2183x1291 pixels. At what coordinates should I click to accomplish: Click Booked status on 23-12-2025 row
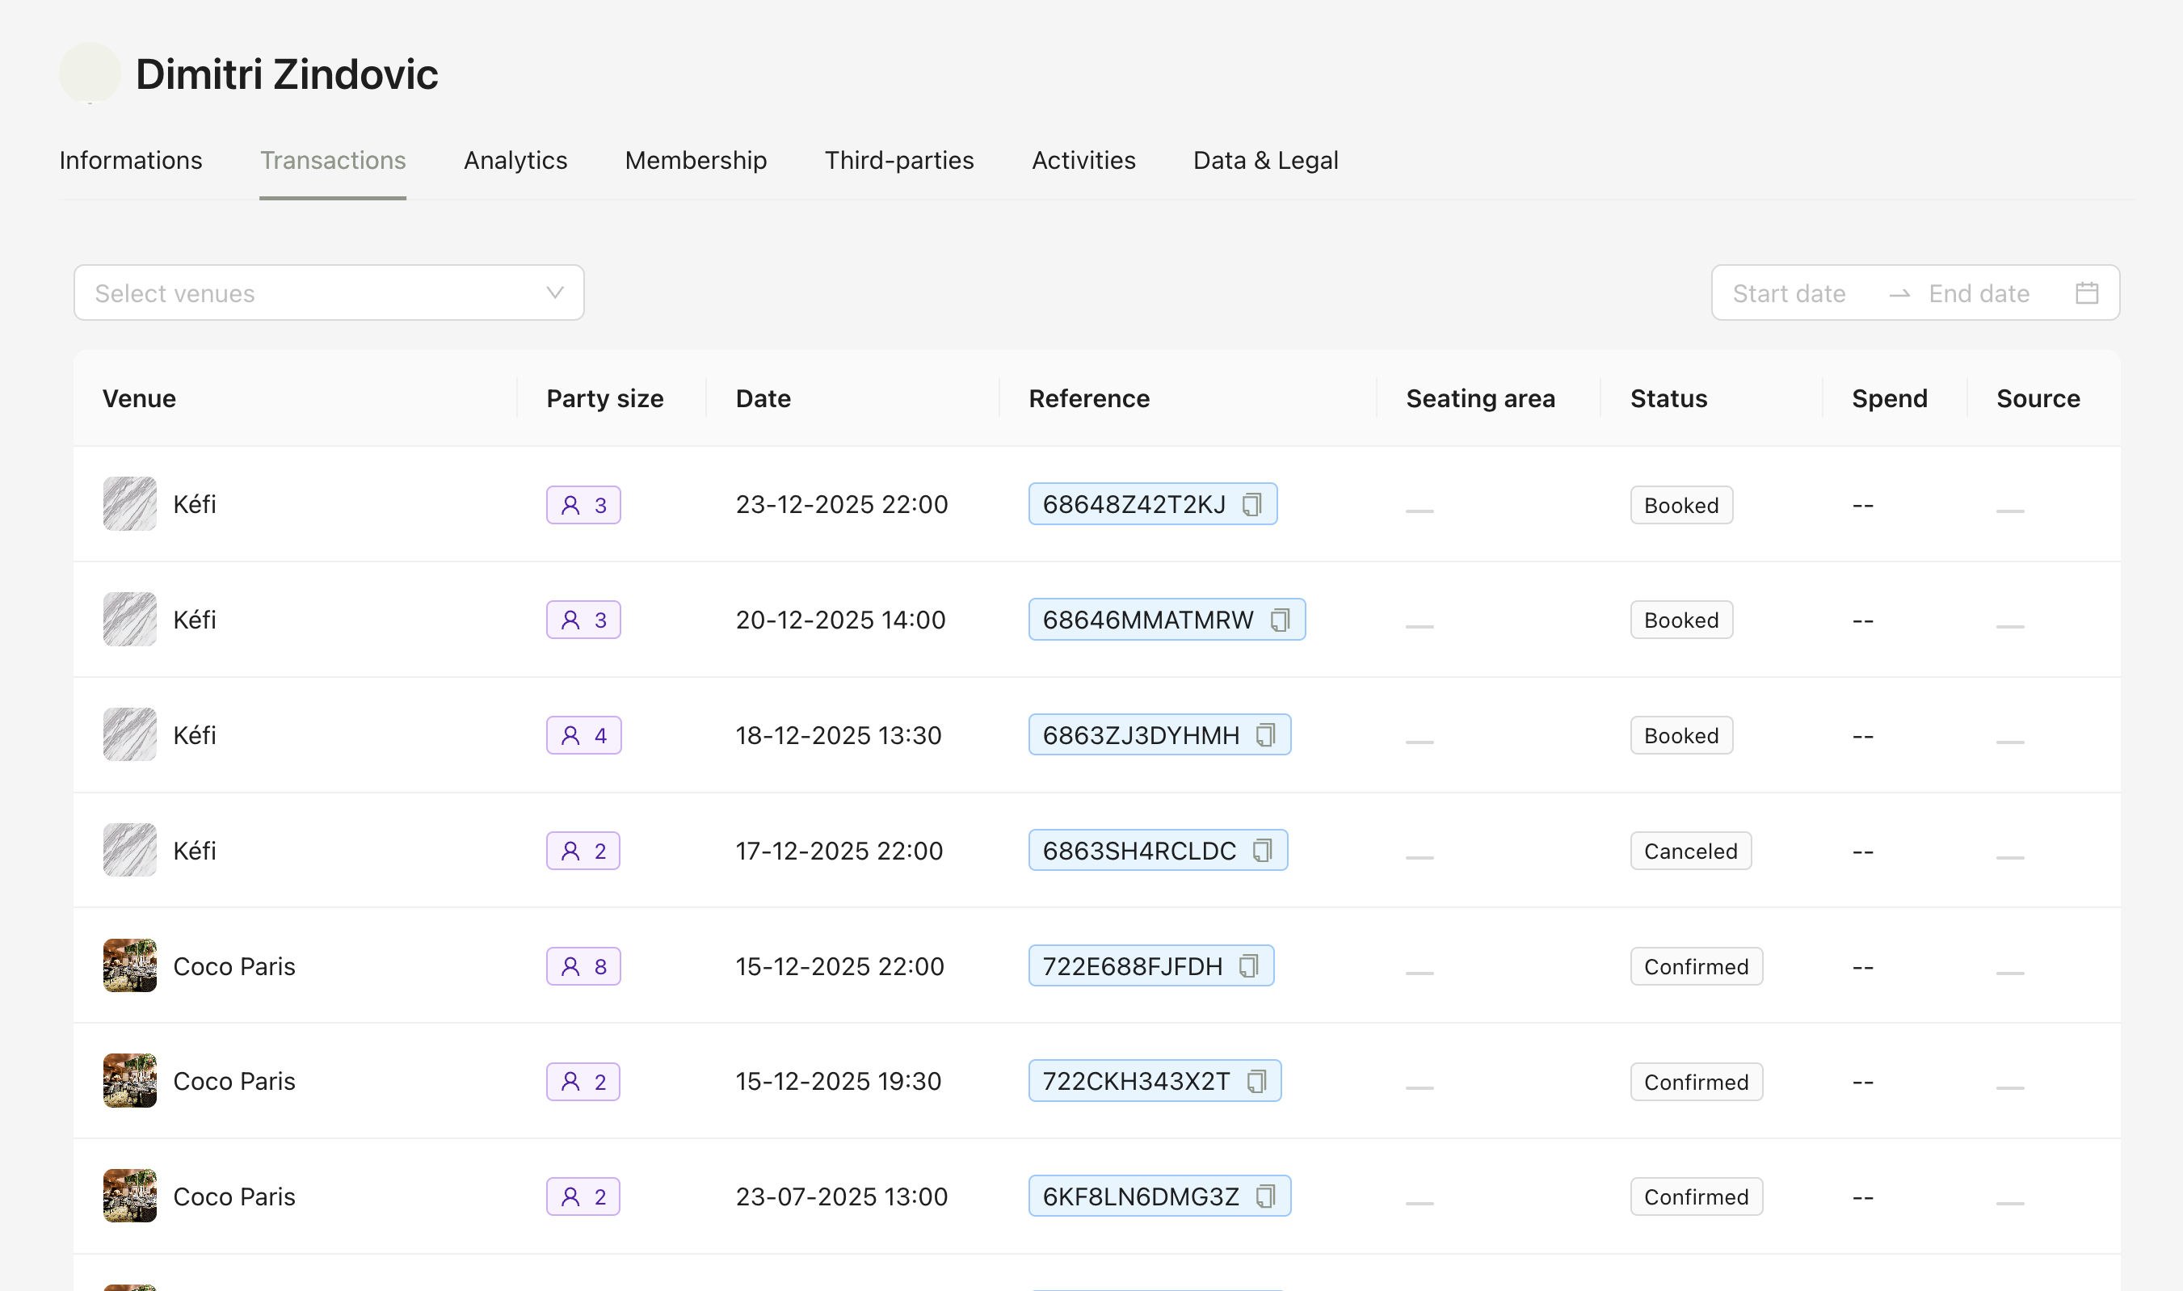pos(1680,506)
